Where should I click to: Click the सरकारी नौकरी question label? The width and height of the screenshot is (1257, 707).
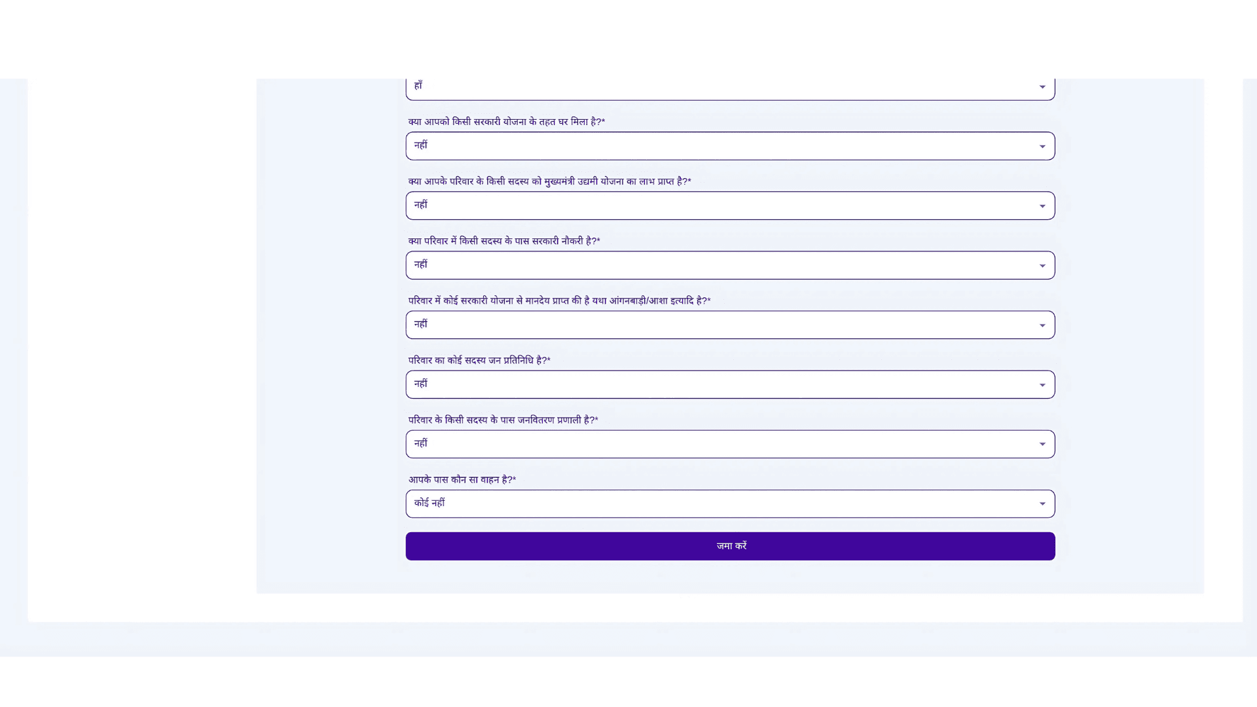503,241
